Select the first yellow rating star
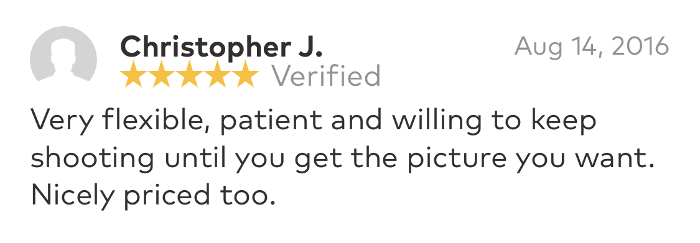700x243 pixels. [x=134, y=74]
